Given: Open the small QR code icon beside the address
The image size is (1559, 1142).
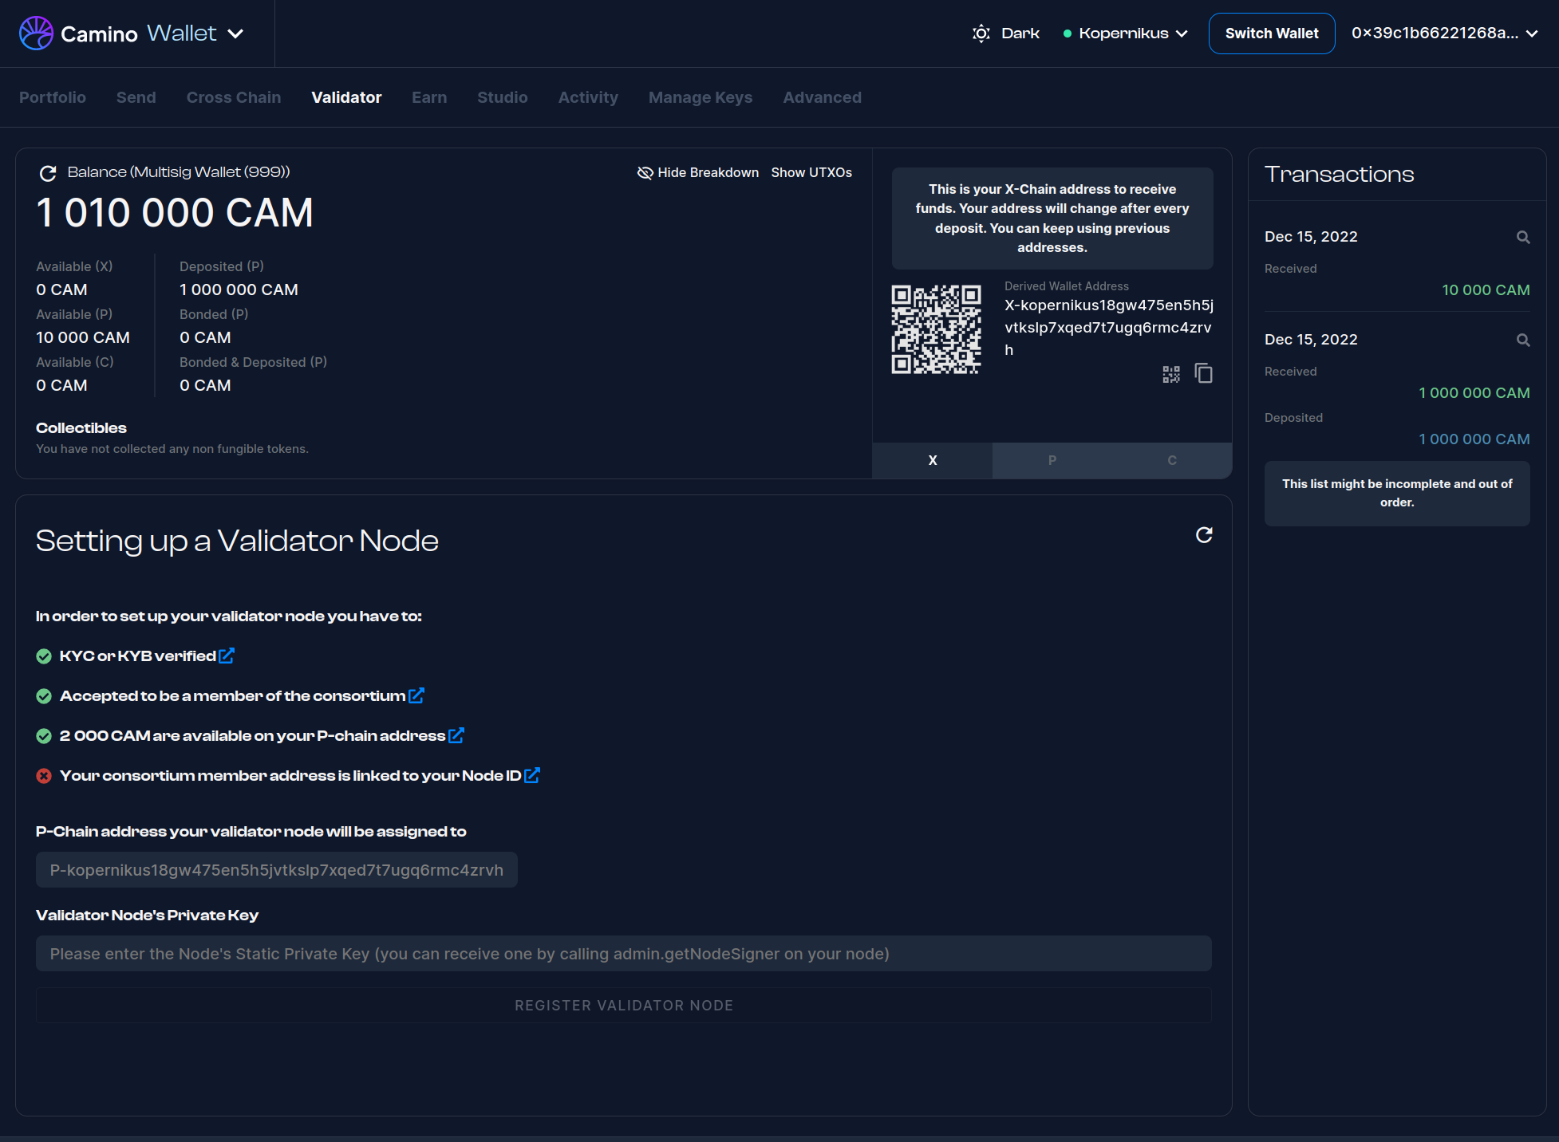Looking at the screenshot, I should [x=1170, y=374].
